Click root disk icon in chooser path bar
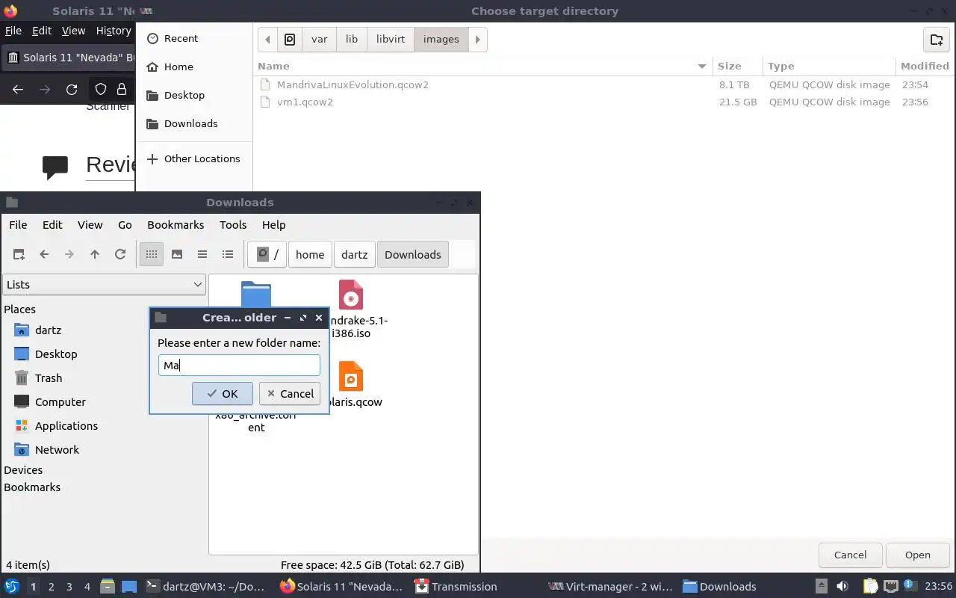This screenshot has height=598, width=956. coord(290,39)
